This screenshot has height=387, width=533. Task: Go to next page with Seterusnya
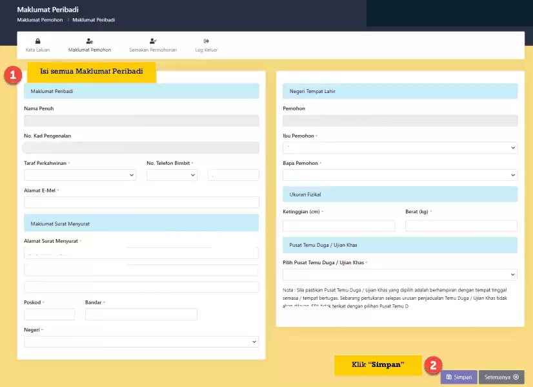point(501,377)
